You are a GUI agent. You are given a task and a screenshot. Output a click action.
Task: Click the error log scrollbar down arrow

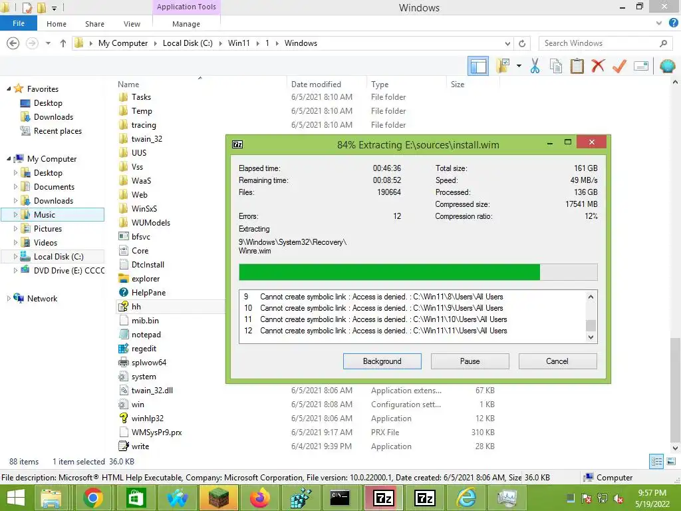[x=591, y=337]
